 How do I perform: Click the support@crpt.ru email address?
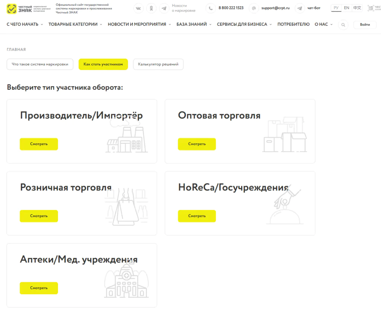(275, 8)
